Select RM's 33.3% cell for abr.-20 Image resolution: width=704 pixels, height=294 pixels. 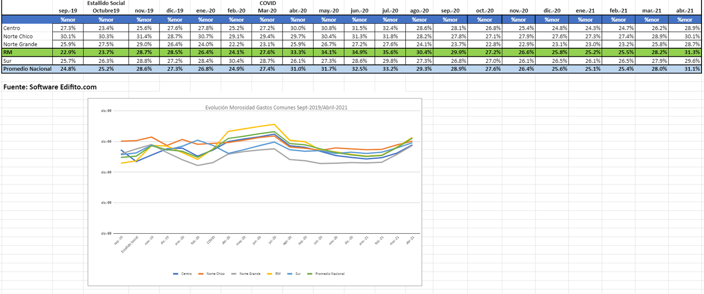click(x=298, y=52)
